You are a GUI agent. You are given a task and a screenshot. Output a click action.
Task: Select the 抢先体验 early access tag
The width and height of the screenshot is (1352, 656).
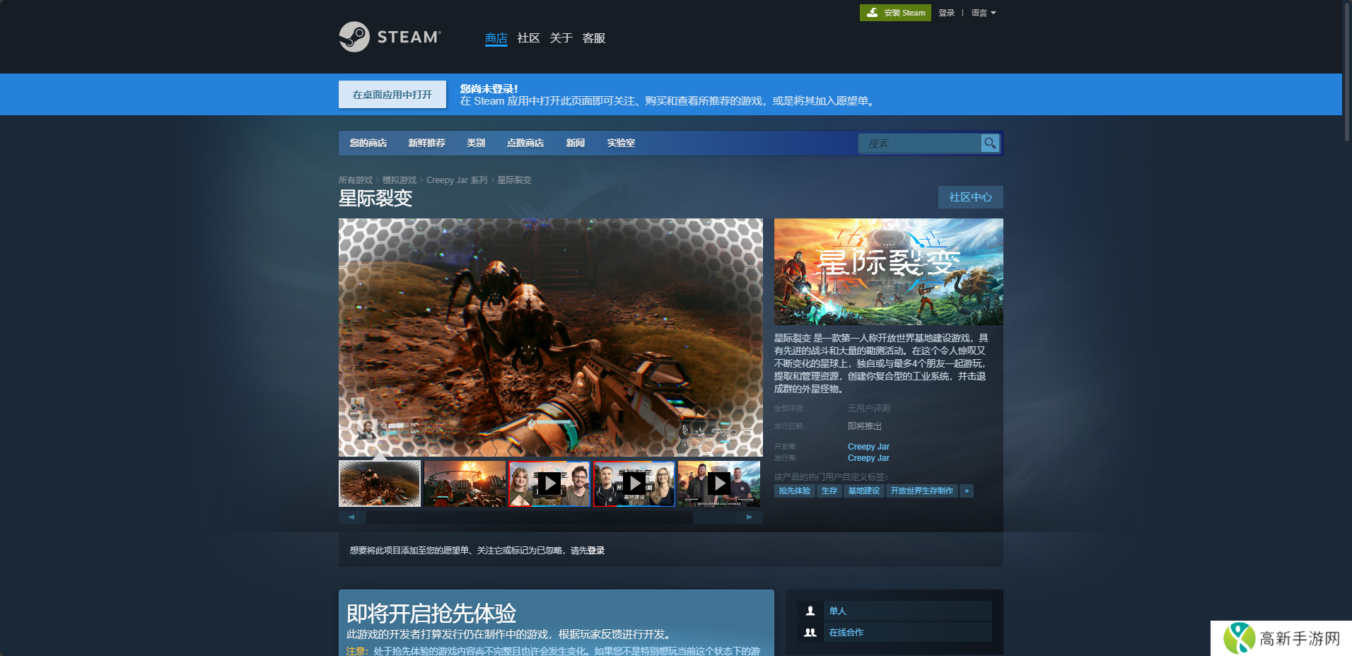[794, 491]
